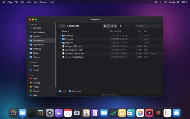Go to Home location in sidebar
190x119 pixels.
[x=42, y=66]
